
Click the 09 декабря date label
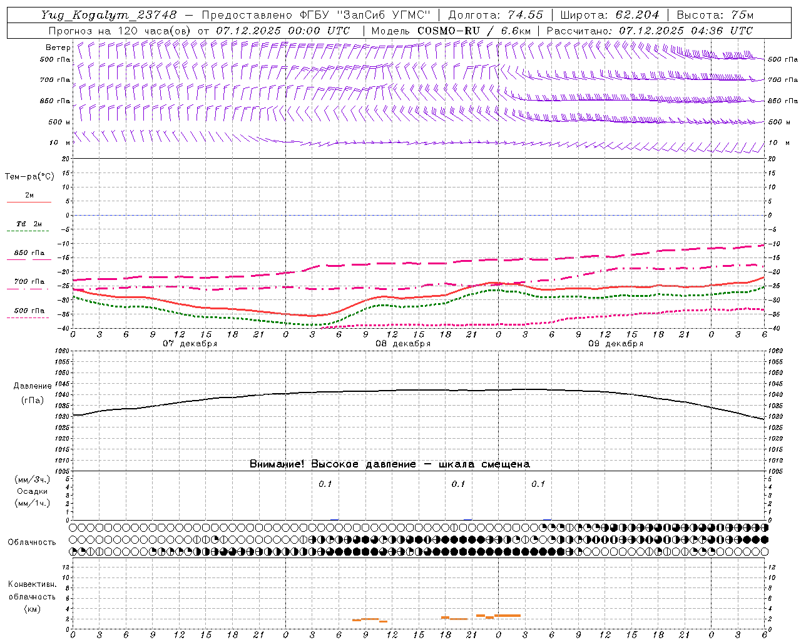tap(616, 344)
